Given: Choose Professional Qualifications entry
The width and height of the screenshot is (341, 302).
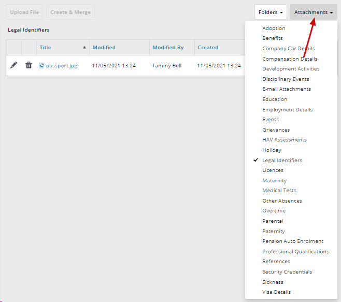Looking at the screenshot, I should 295,252.
